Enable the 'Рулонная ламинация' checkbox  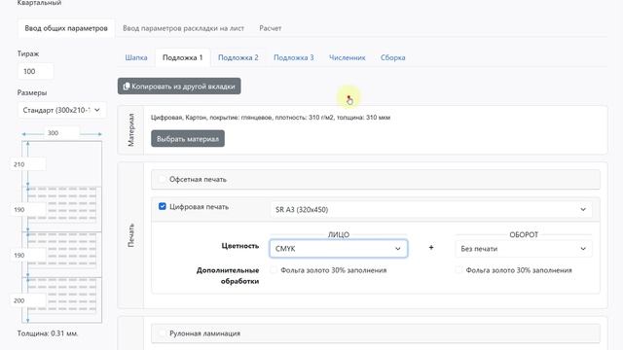pos(163,333)
